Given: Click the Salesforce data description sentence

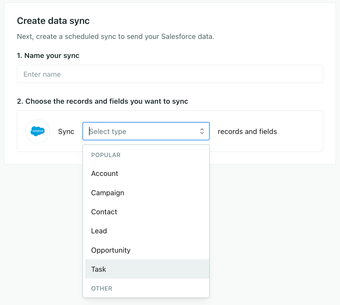Looking at the screenshot, I should [116, 37].
